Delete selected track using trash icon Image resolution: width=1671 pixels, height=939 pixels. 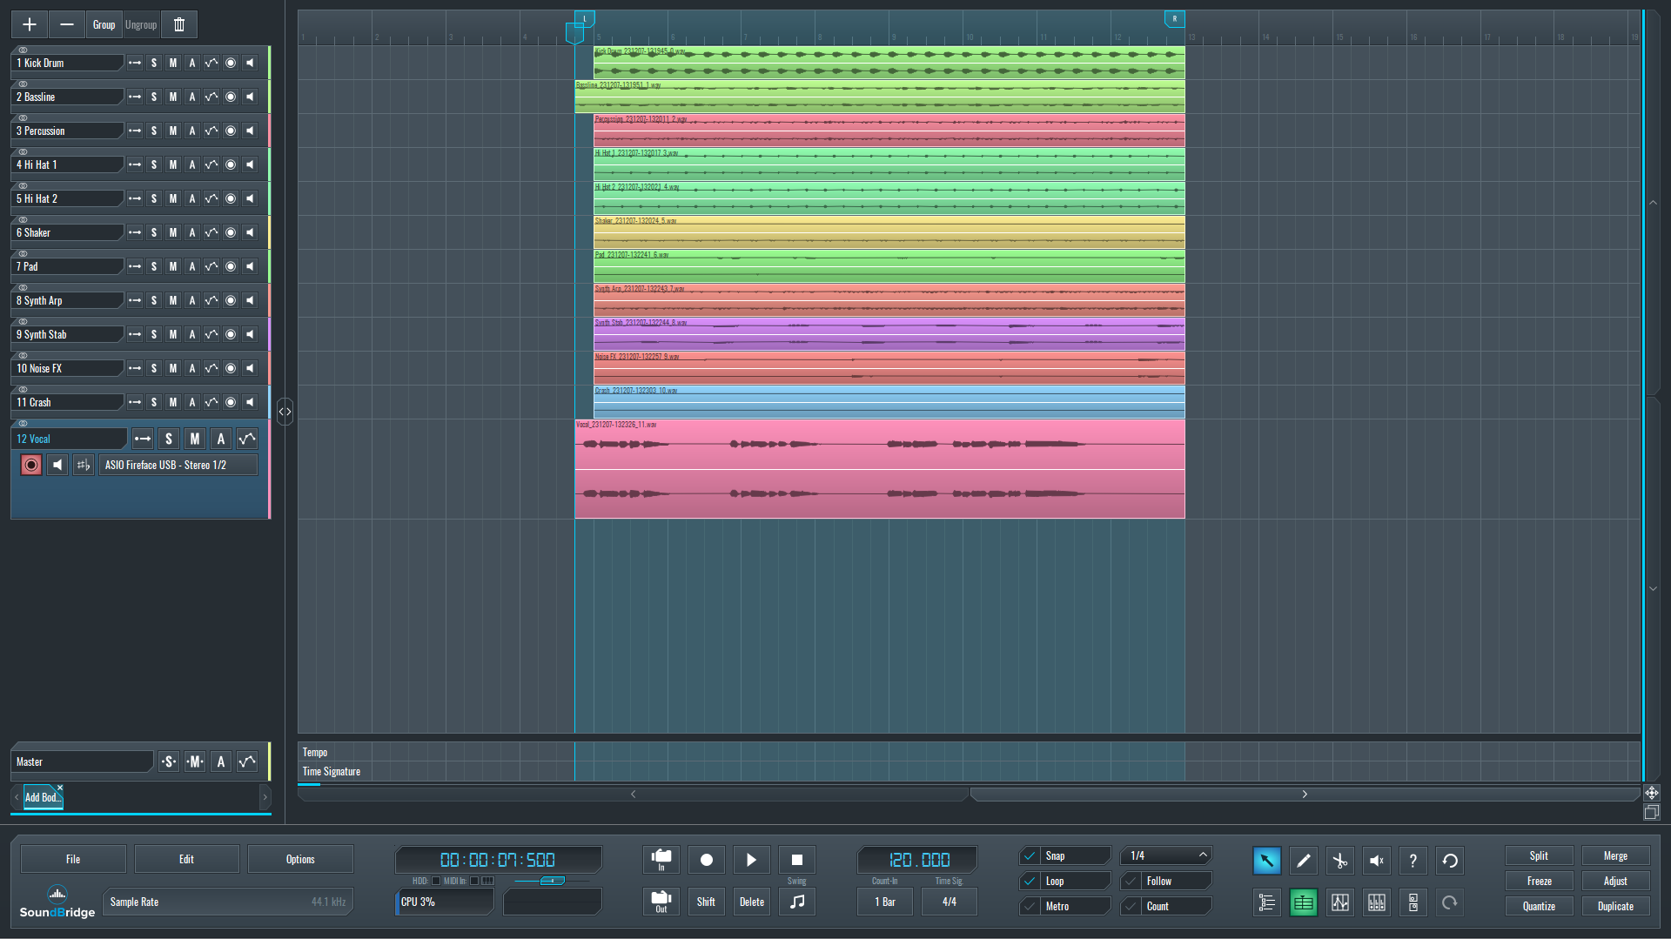coord(179,24)
